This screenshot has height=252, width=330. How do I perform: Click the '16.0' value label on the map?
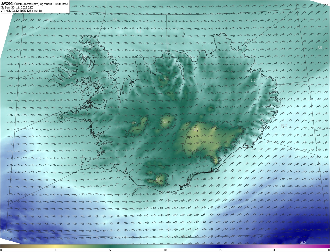302,242
